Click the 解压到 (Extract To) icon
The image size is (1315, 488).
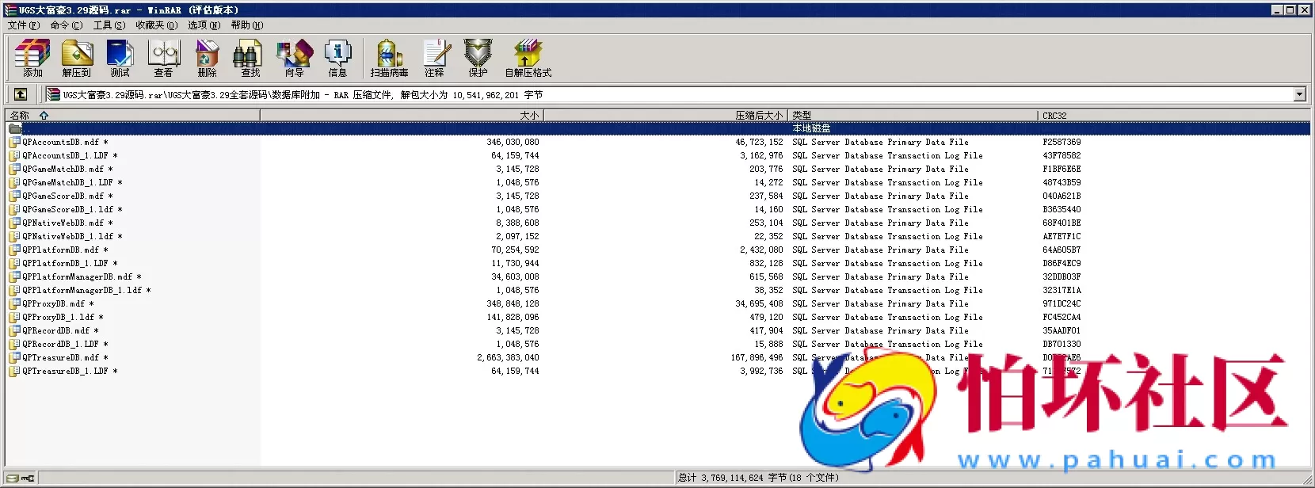click(x=77, y=58)
